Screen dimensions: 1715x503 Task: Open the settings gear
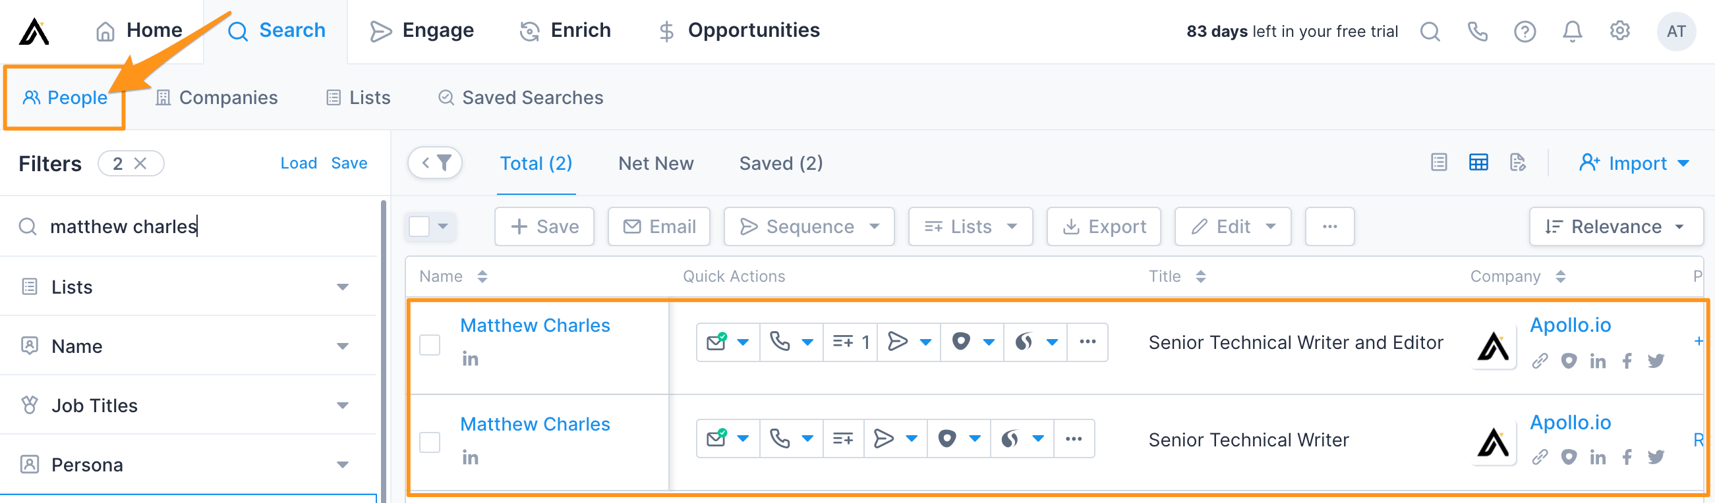tap(1619, 30)
